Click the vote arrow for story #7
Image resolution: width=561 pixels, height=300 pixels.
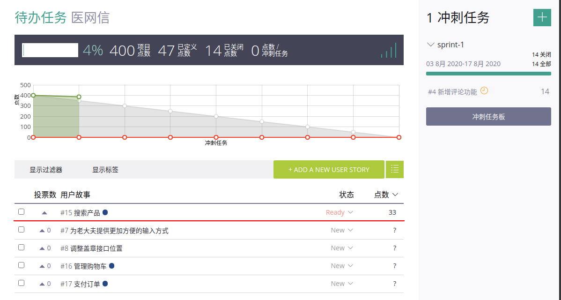(x=42, y=231)
